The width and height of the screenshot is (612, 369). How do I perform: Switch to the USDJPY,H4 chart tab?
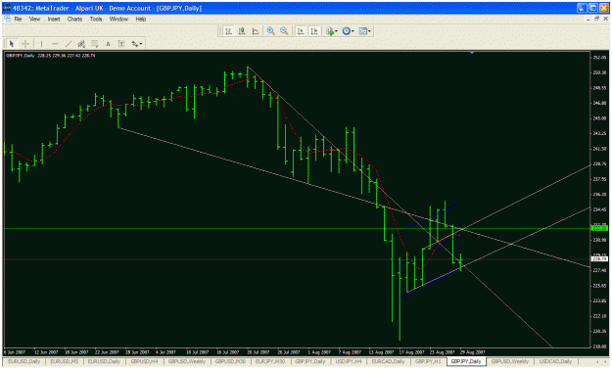349,361
